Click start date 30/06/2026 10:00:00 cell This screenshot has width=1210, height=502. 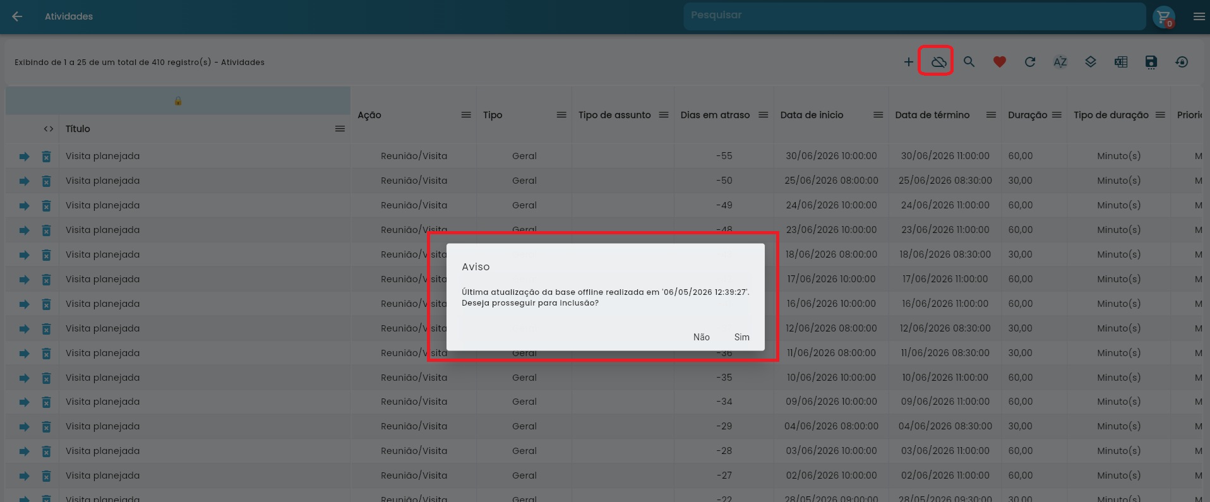coord(831,156)
